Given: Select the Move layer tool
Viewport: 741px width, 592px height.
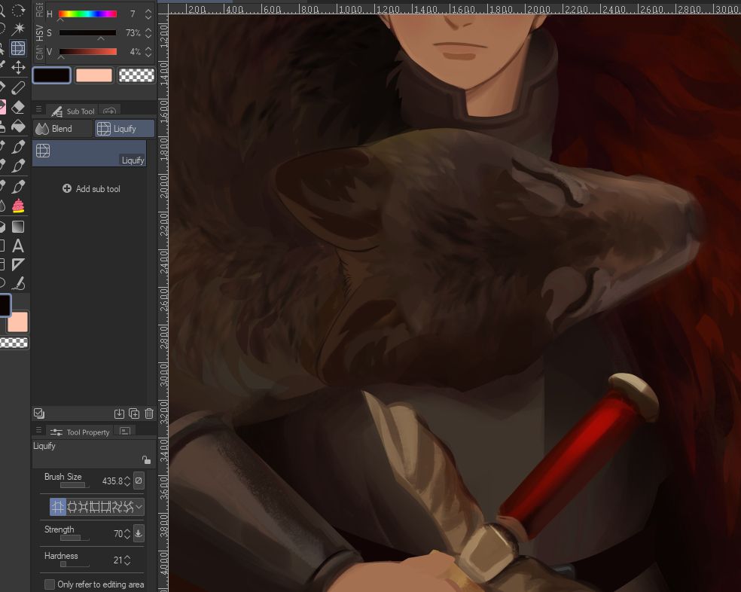Looking at the screenshot, I should click(18, 67).
